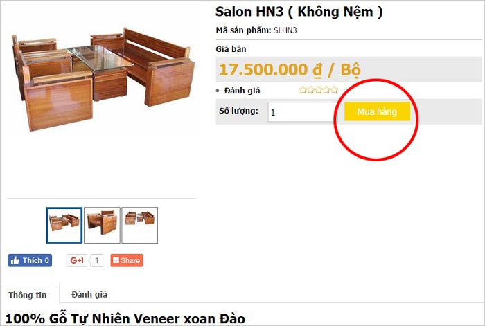Click the Facebook Thích like button
Screen dimensions: 485x326
coord(30,260)
